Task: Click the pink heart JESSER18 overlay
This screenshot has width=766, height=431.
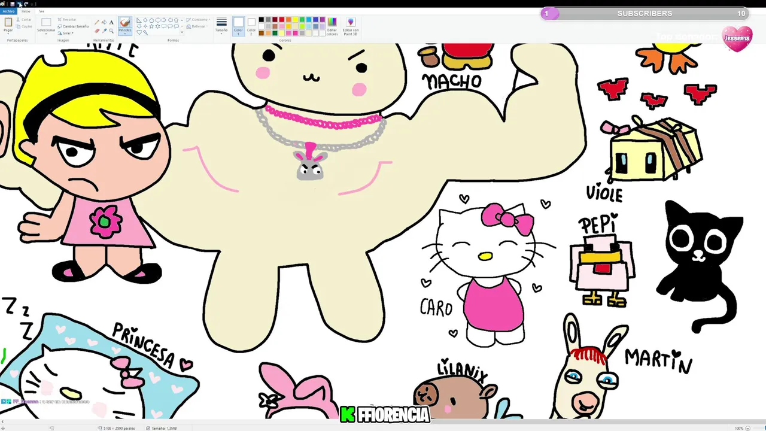Action: [737, 38]
